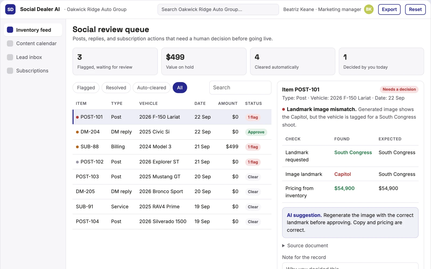Click the queue Search box
Screen dimensions: 431x269
click(240, 88)
